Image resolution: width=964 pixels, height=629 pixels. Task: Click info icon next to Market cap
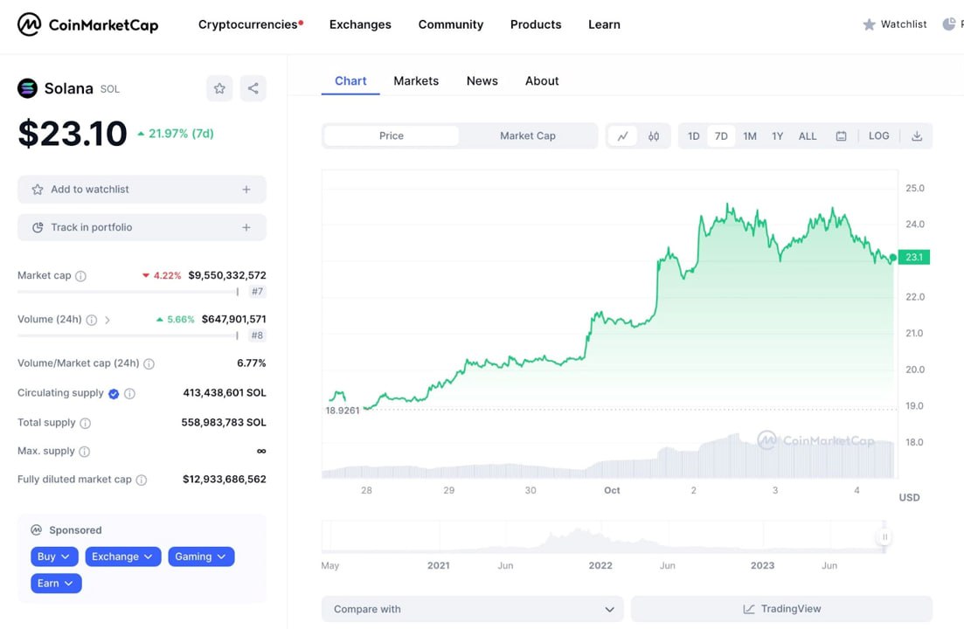click(81, 276)
